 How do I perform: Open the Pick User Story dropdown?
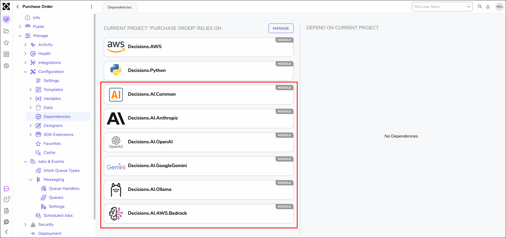pos(442,7)
